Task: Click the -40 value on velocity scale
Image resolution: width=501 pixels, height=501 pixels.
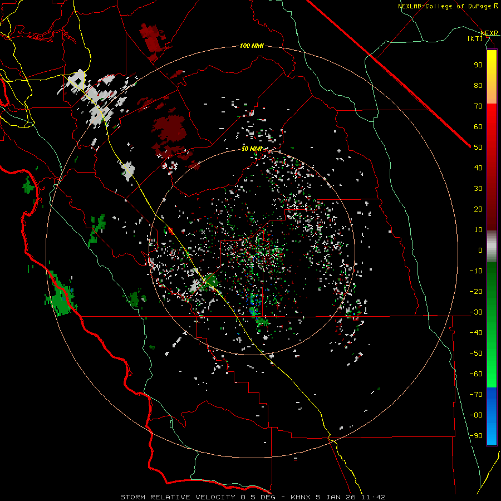Action: 476,333
